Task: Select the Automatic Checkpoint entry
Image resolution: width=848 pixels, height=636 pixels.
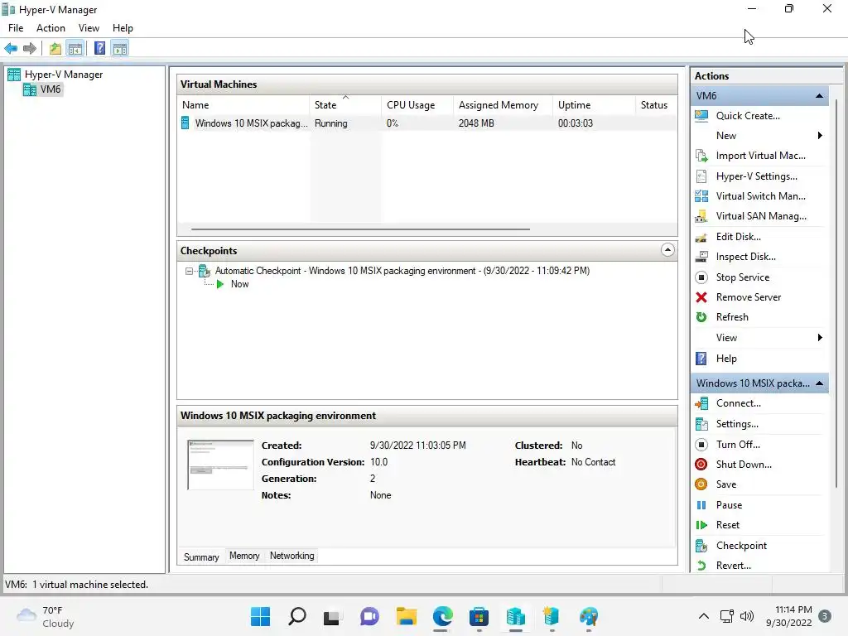Action: tap(402, 271)
